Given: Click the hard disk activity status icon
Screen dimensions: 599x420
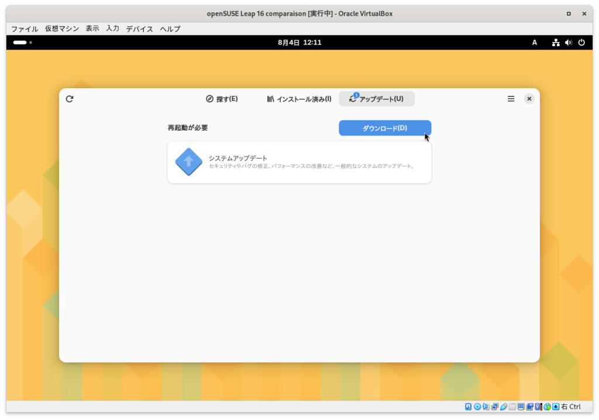Looking at the screenshot, I should 469,407.
